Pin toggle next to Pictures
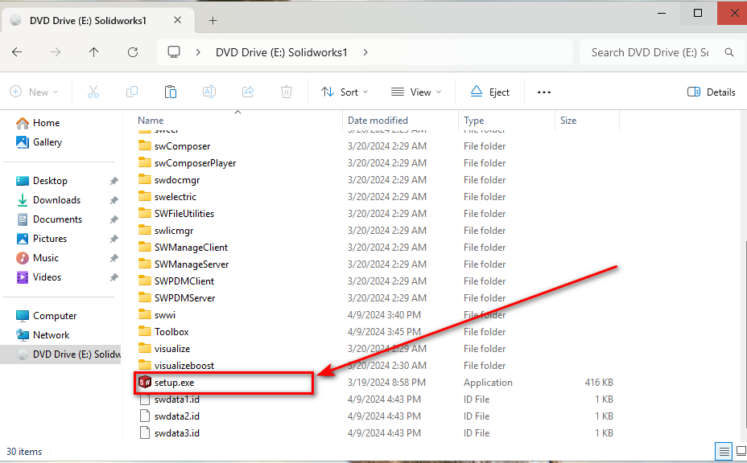 click(x=113, y=239)
